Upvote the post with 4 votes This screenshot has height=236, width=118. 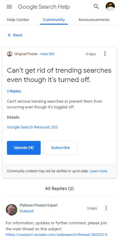(24, 148)
